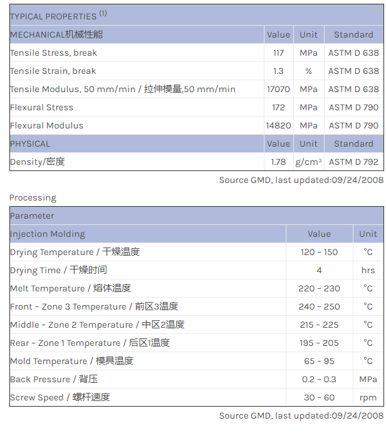Click the Tensile Modulus value 17070
The height and width of the screenshot is (438, 386).
(278, 90)
